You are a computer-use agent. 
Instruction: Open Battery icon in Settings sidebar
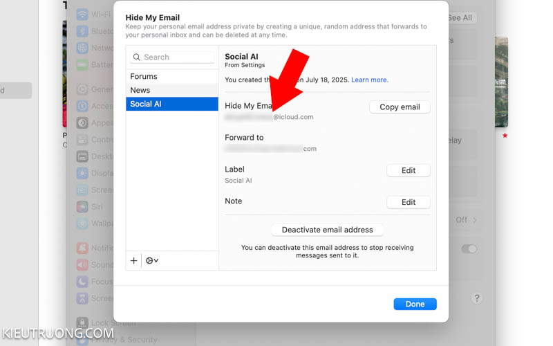point(82,64)
